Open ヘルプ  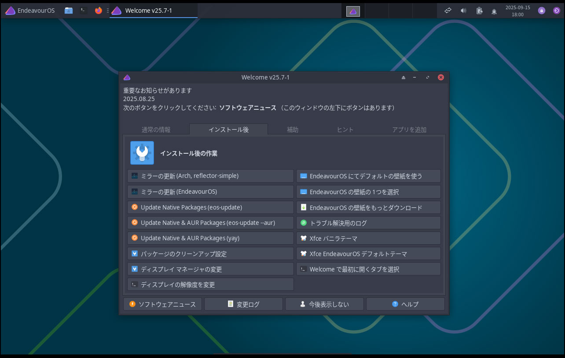[405, 304]
